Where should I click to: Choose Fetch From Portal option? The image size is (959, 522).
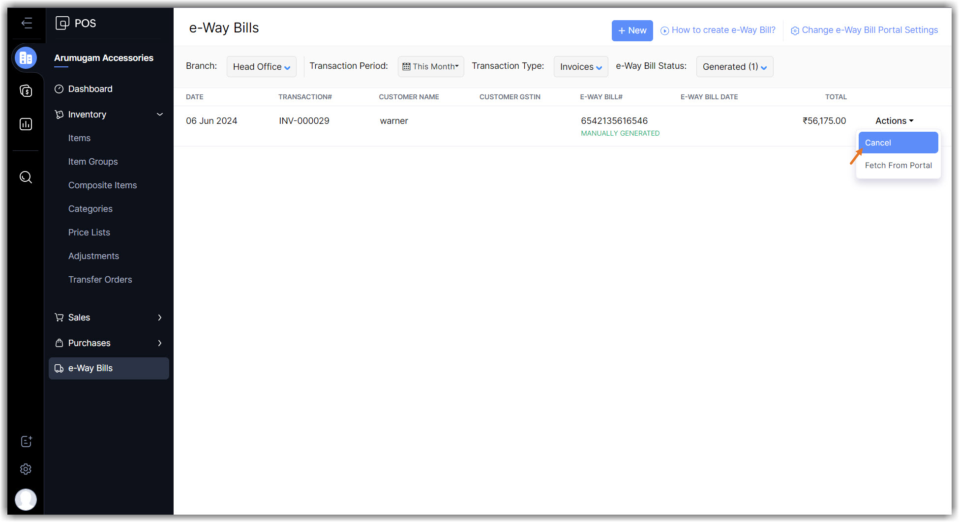coord(898,166)
